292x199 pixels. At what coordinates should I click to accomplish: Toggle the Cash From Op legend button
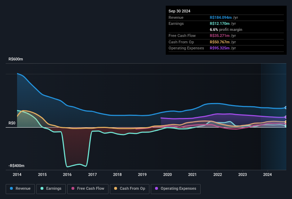[x=129, y=189]
